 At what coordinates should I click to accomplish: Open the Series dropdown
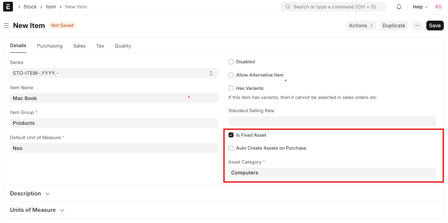pos(114,73)
